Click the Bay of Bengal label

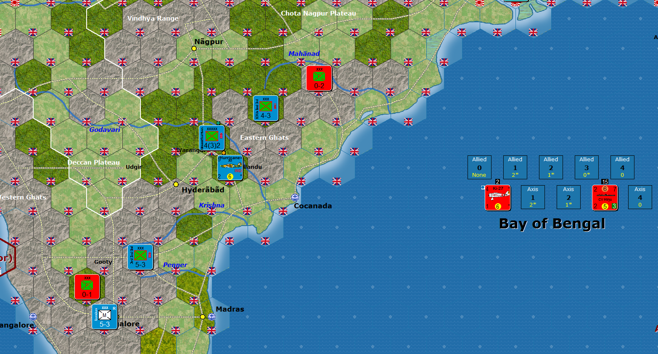[552, 224]
